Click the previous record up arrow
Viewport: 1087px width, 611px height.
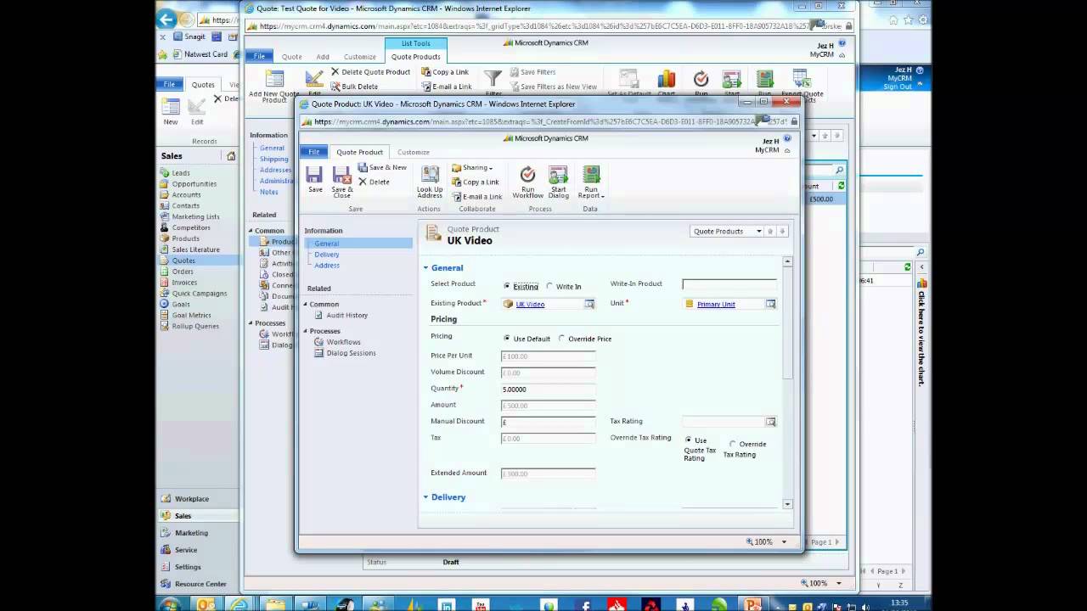770,231
